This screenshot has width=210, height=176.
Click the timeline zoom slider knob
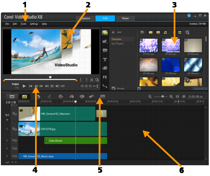[x=163, y=97]
